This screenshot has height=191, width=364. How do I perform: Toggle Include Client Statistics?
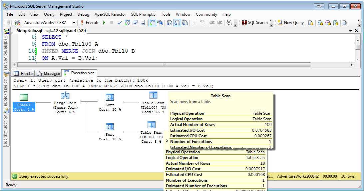(x=160, y=23)
